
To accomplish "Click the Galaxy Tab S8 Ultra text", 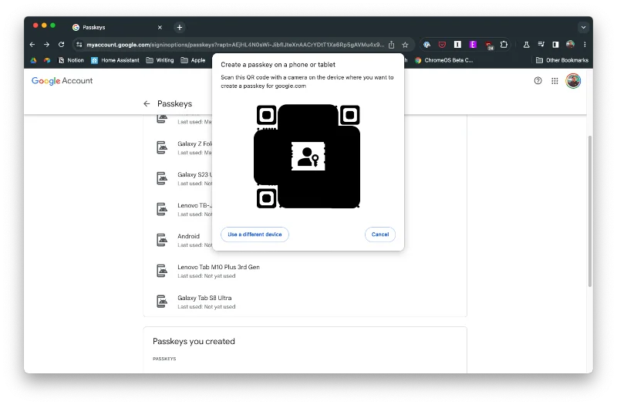I will point(204,298).
